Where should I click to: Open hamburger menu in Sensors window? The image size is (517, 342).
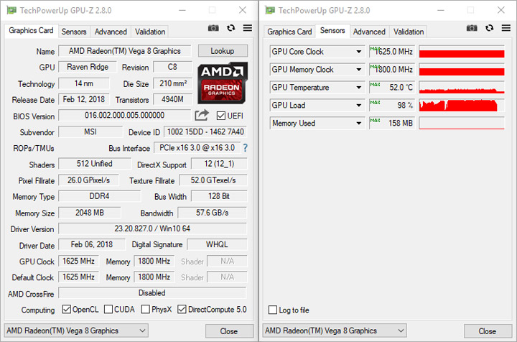point(506,28)
